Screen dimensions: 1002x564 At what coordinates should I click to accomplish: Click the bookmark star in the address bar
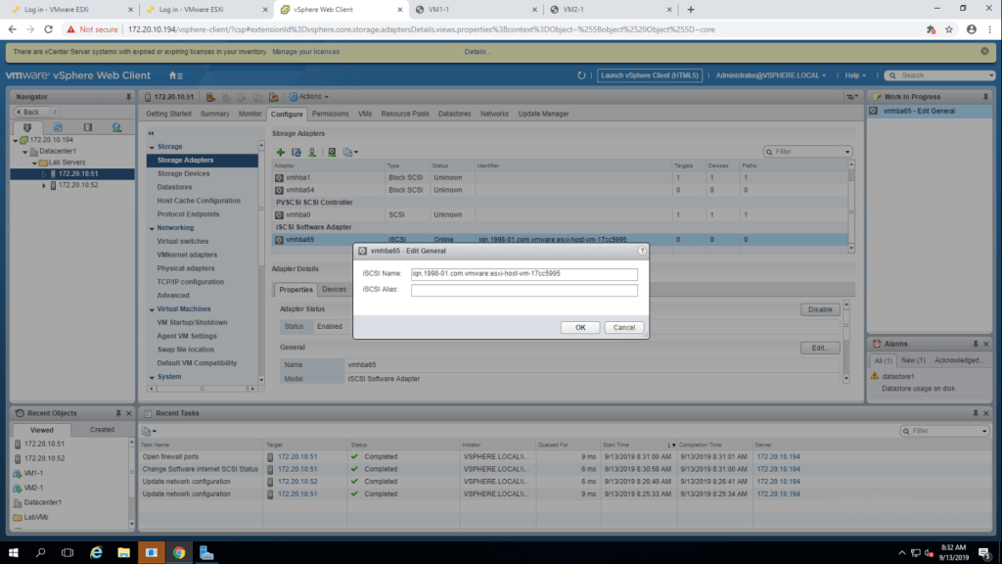(x=948, y=29)
